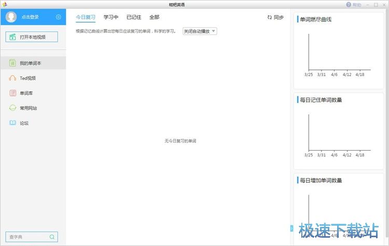This screenshot has width=389, height=246.
Task: Click the planet icon for 常用网站
Action: point(12,108)
